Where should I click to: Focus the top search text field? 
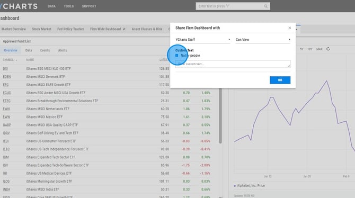(x=230, y=6)
